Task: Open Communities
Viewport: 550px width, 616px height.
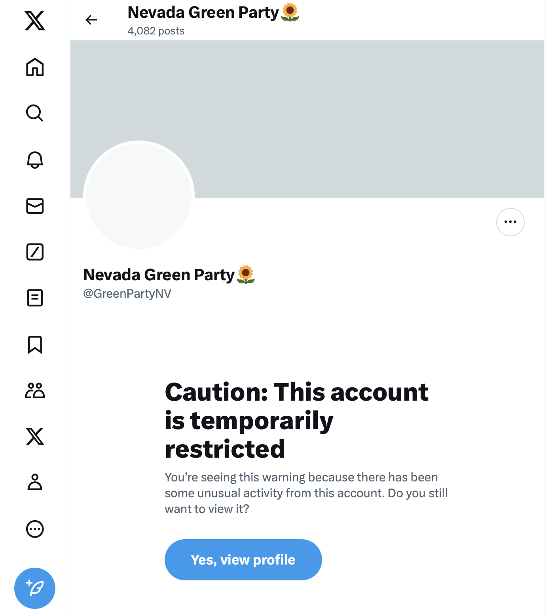Action: (x=35, y=391)
